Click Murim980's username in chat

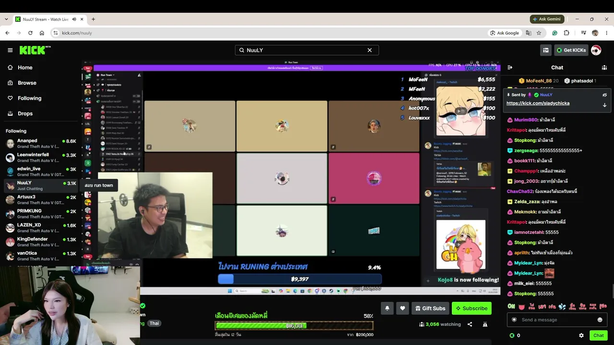[525, 120]
